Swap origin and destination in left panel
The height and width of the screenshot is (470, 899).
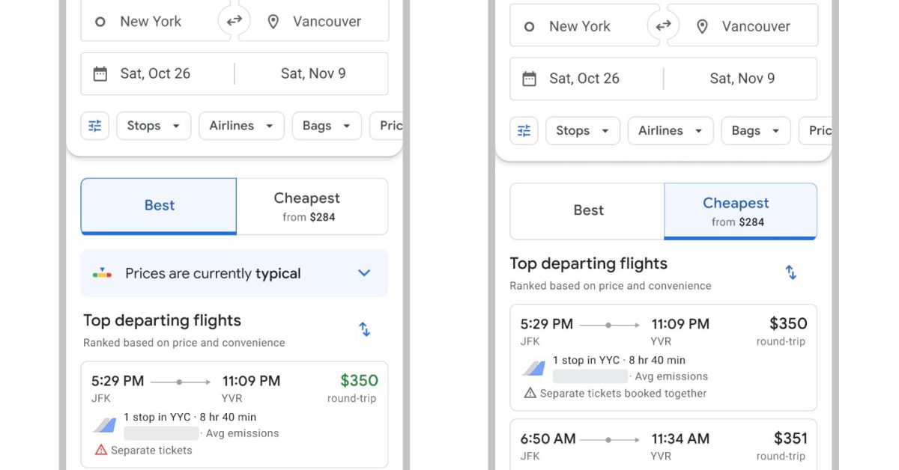click(x=234, y=21)
